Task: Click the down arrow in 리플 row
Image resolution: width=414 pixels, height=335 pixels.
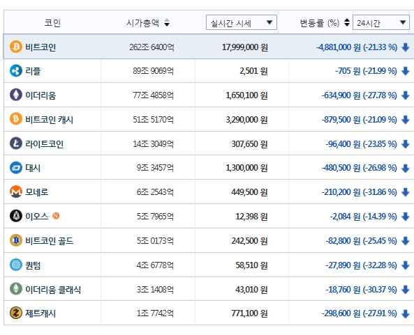Action: tap(406, 71)
